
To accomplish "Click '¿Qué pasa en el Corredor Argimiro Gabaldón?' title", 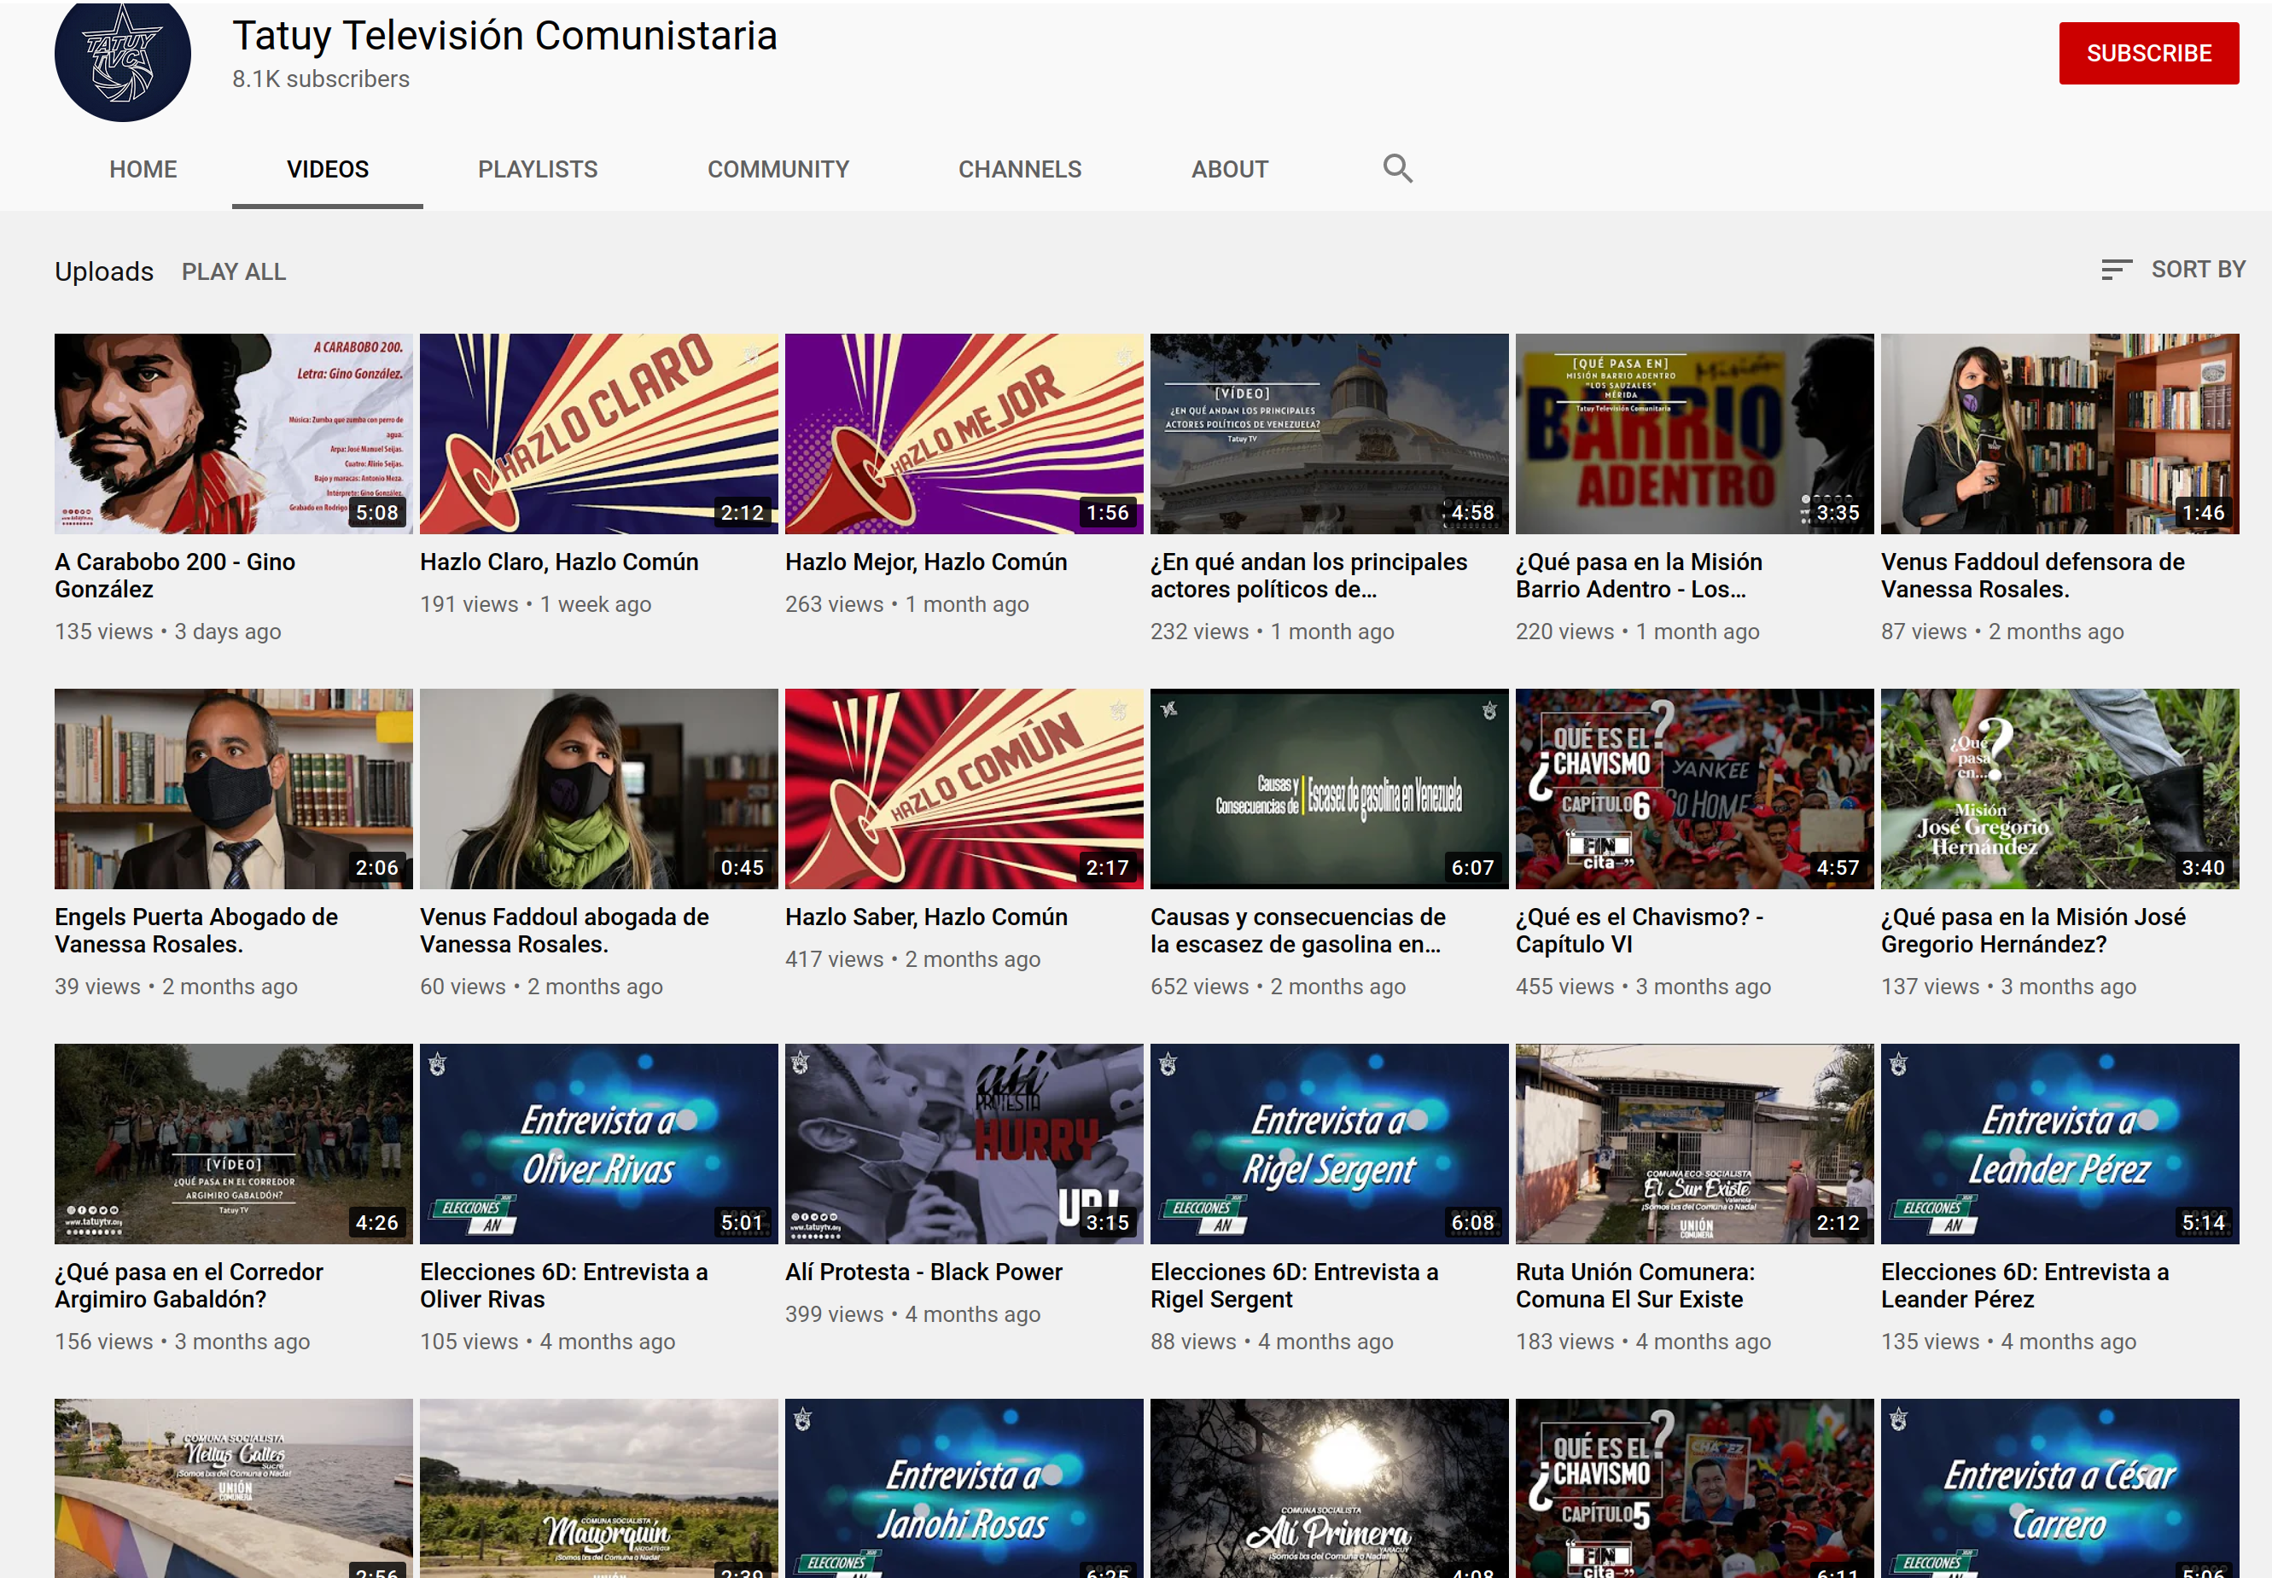I will [x=189, y=1285].
